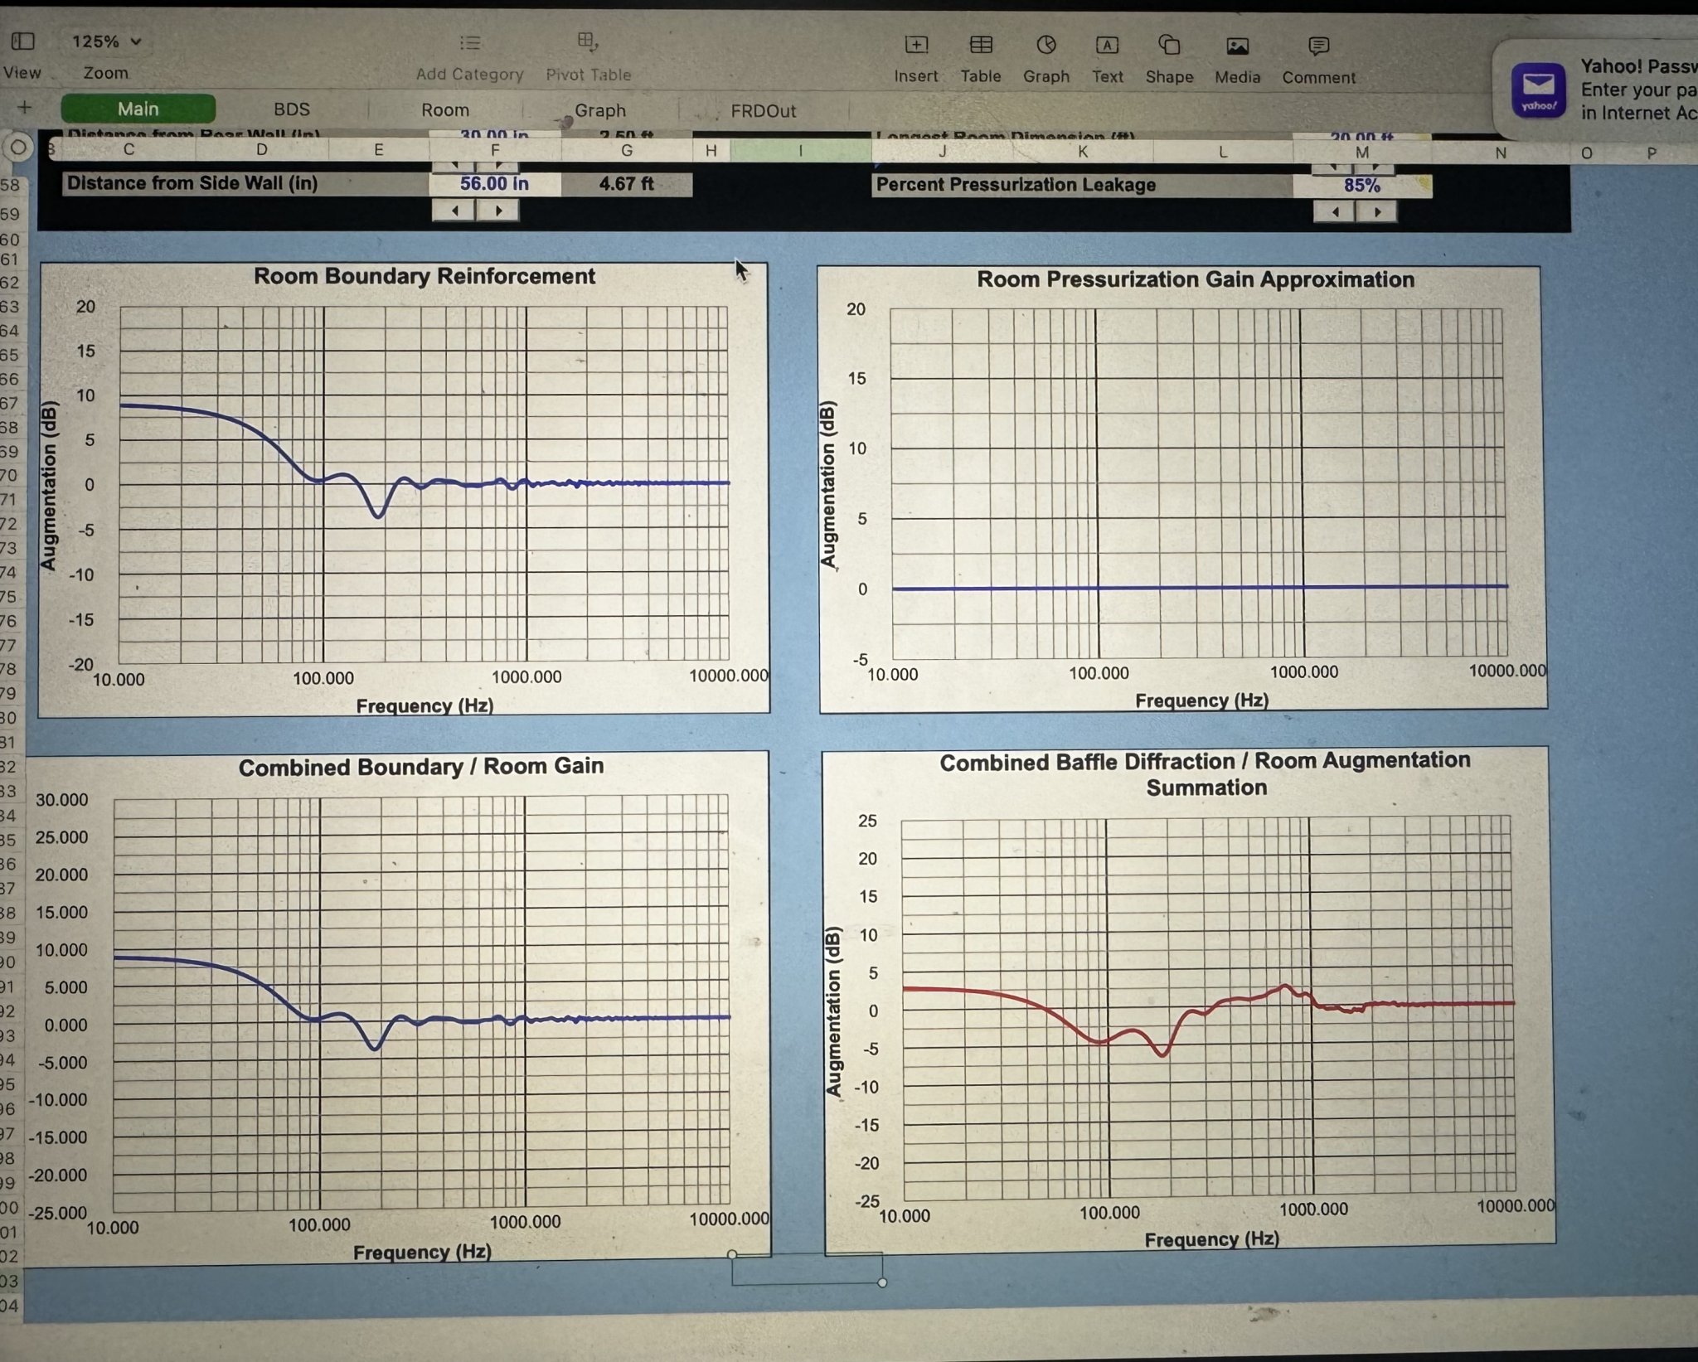Select the Room Pressurization Gain Approximation chart
The height and width of the screenshot is (1362, 1698).
(1182, 487)
